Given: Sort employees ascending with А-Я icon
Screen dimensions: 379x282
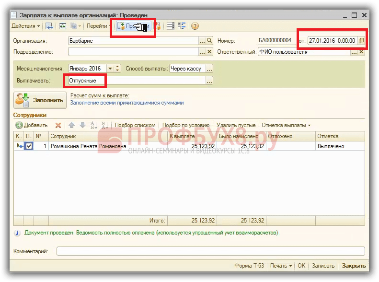Looking at the screenshot, I should tap(93, 125).
